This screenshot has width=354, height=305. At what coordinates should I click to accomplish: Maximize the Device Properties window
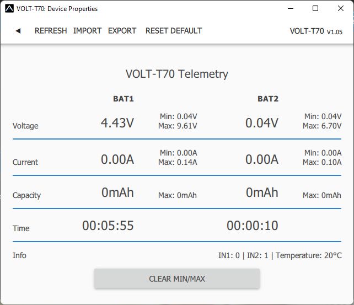pos(315,9)
